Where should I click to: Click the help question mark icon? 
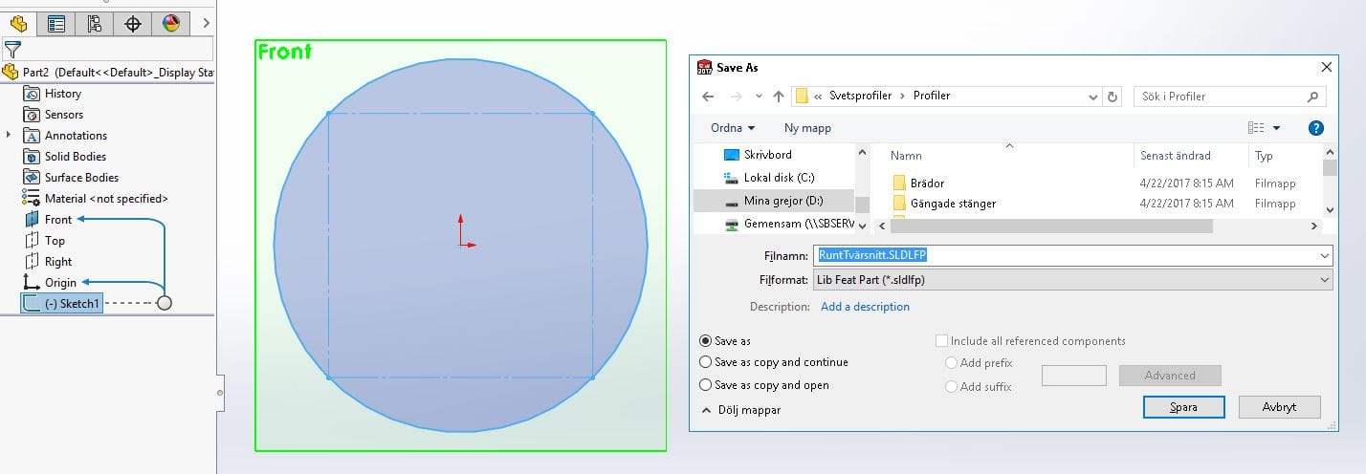coord(1315,128)
